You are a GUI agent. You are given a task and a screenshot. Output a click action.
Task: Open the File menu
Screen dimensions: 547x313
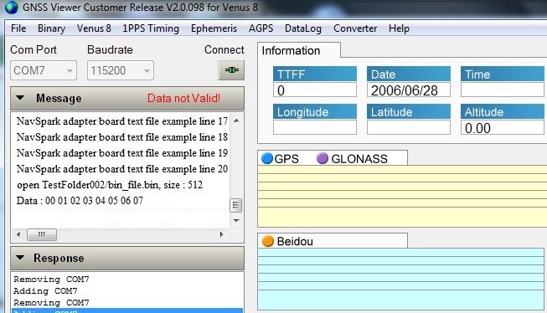pos(18,28)
